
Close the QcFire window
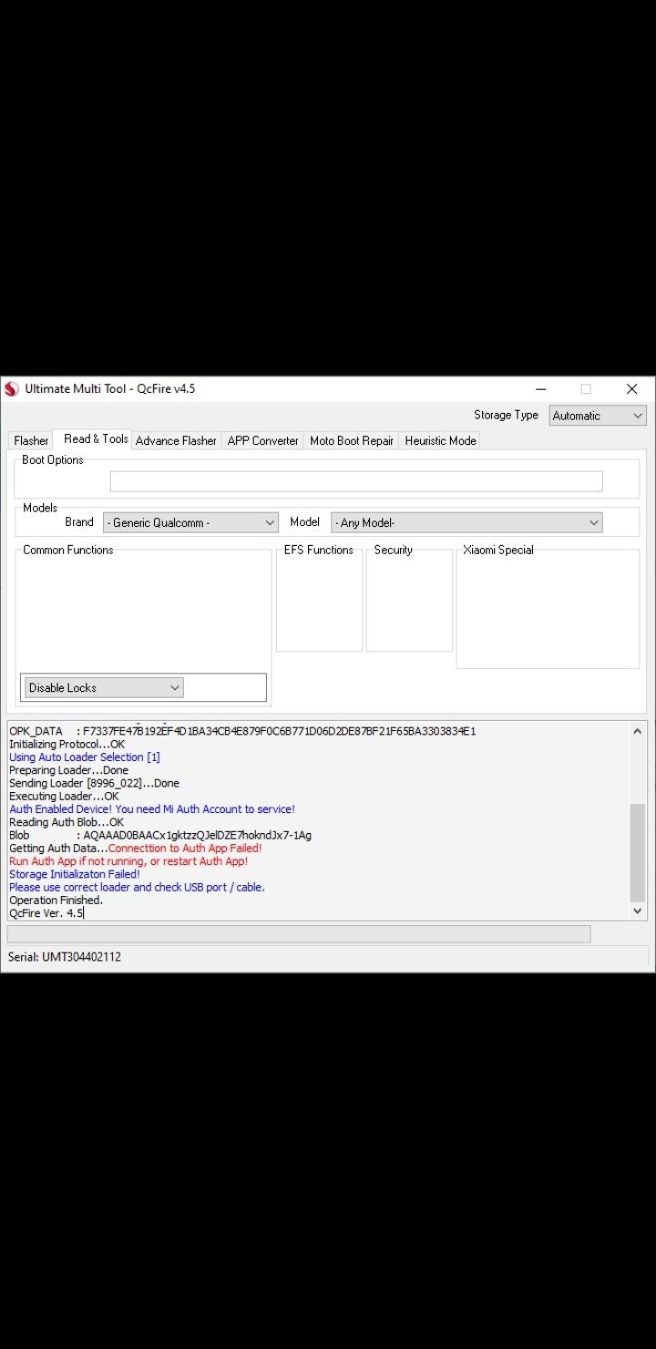(x=631, y=389)
